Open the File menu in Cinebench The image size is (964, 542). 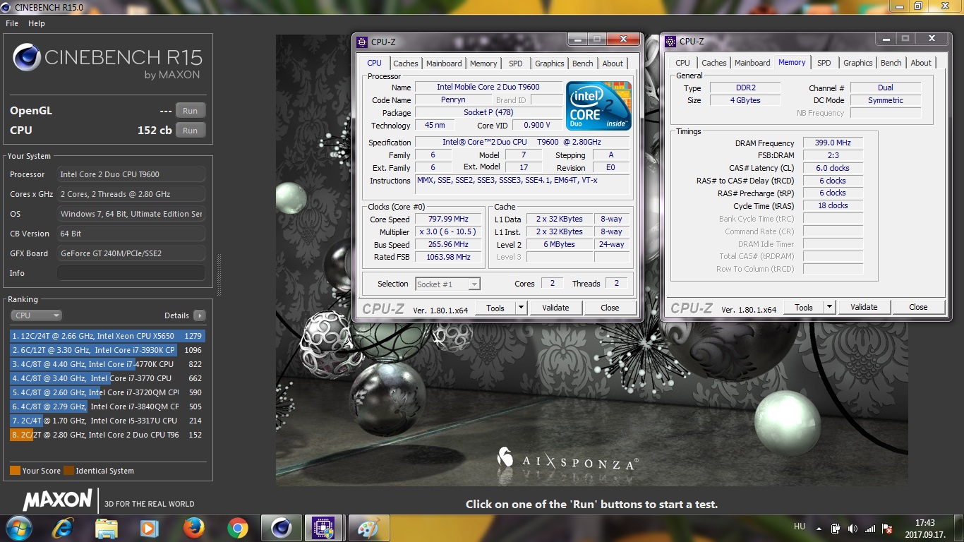pyautogui.click(x=12, y=23)
